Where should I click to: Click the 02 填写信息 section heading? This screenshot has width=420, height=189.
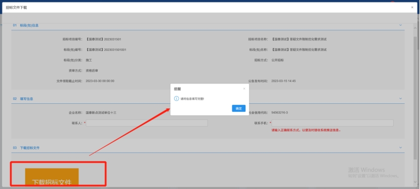click(x=23, y=99)
